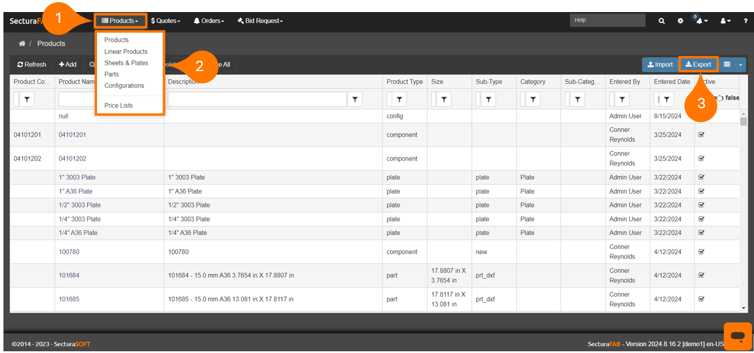Select Sheets & Plates from Products menu
The width and height of the screenshot is (754, 353).
pyautogui.click(x=126, y=63)
